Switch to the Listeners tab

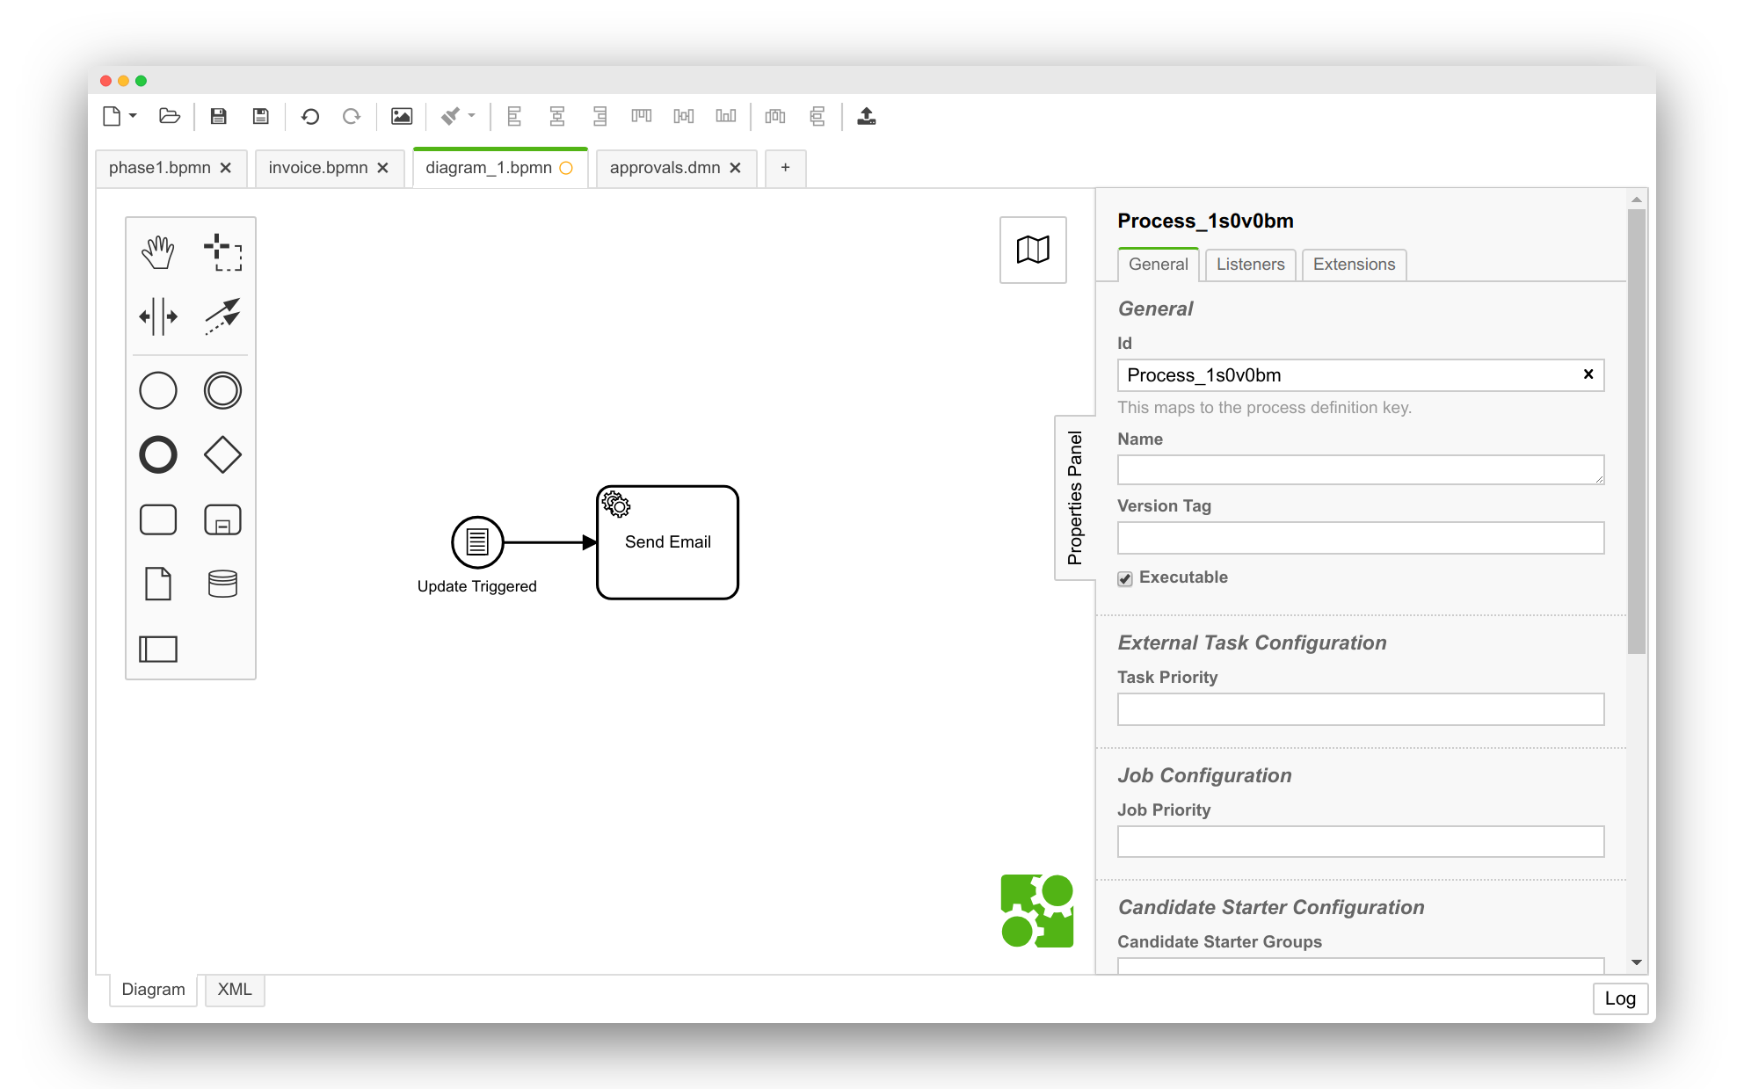tap(1250, 265)
